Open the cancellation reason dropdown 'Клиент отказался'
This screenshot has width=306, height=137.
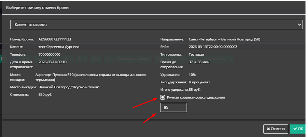(x=156, y=25)
